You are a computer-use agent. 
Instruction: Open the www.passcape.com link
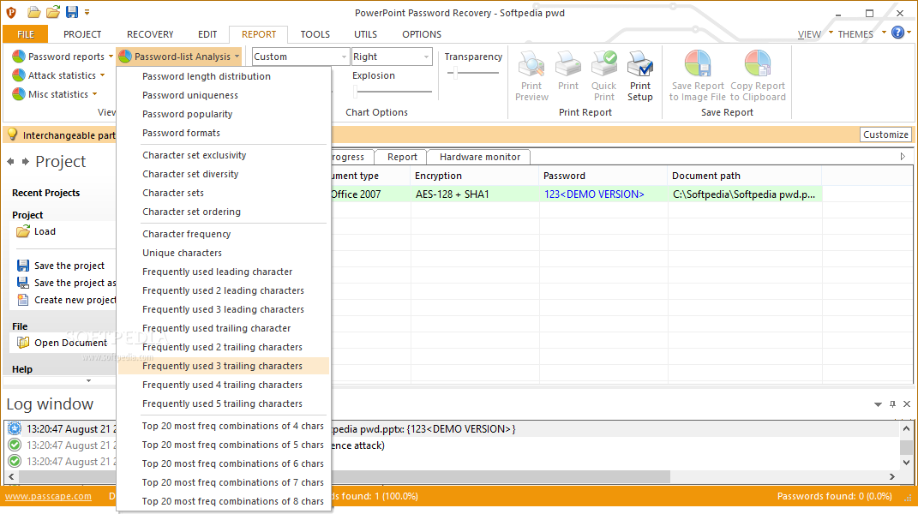click(x=48, y=496)
